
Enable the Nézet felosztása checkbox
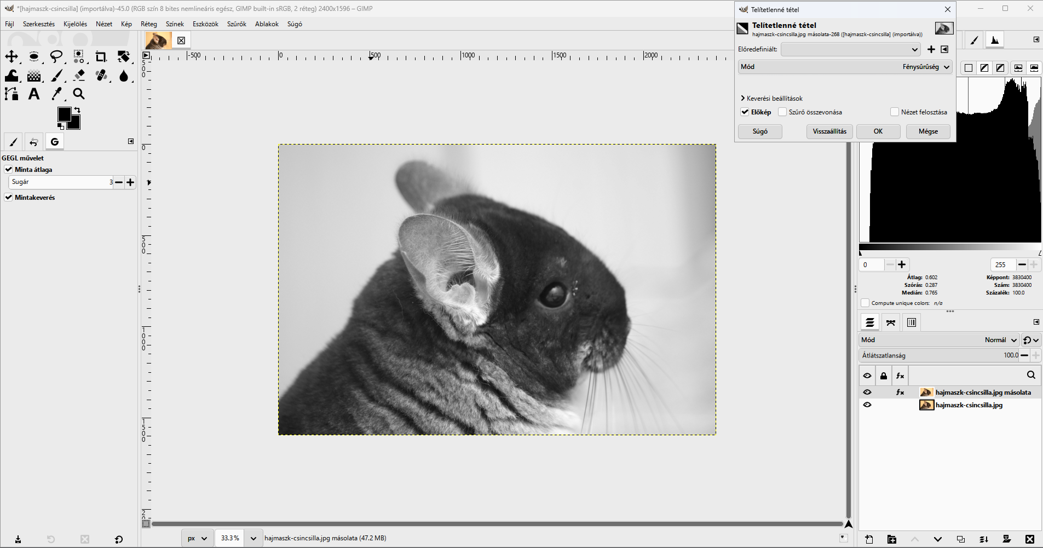coord(895,112)
